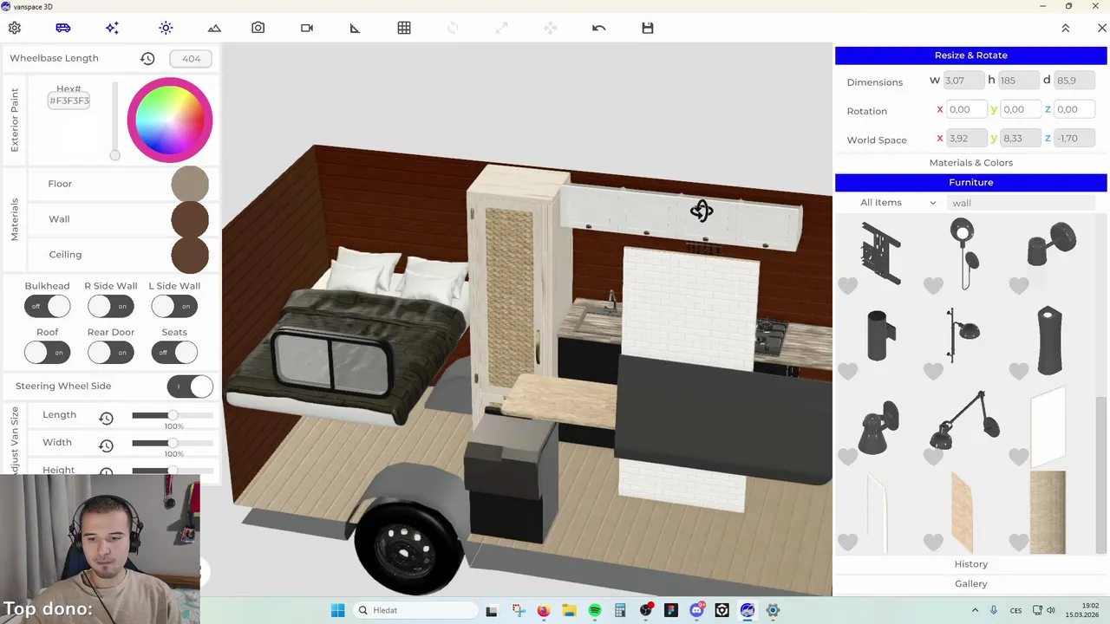The height and width of the screenshot is (624, 1110).
Task: Click the taskbar Hledat search box
Action: pos(416,610)
